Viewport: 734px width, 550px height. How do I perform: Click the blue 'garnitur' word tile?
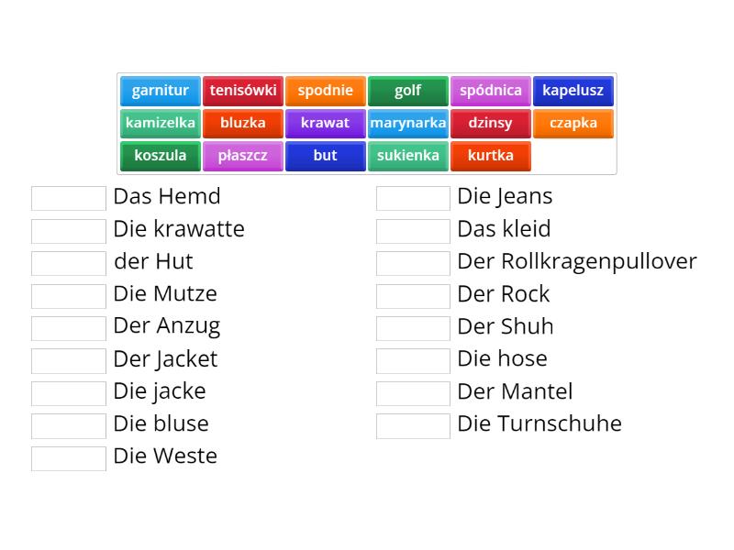coord(161,91)
